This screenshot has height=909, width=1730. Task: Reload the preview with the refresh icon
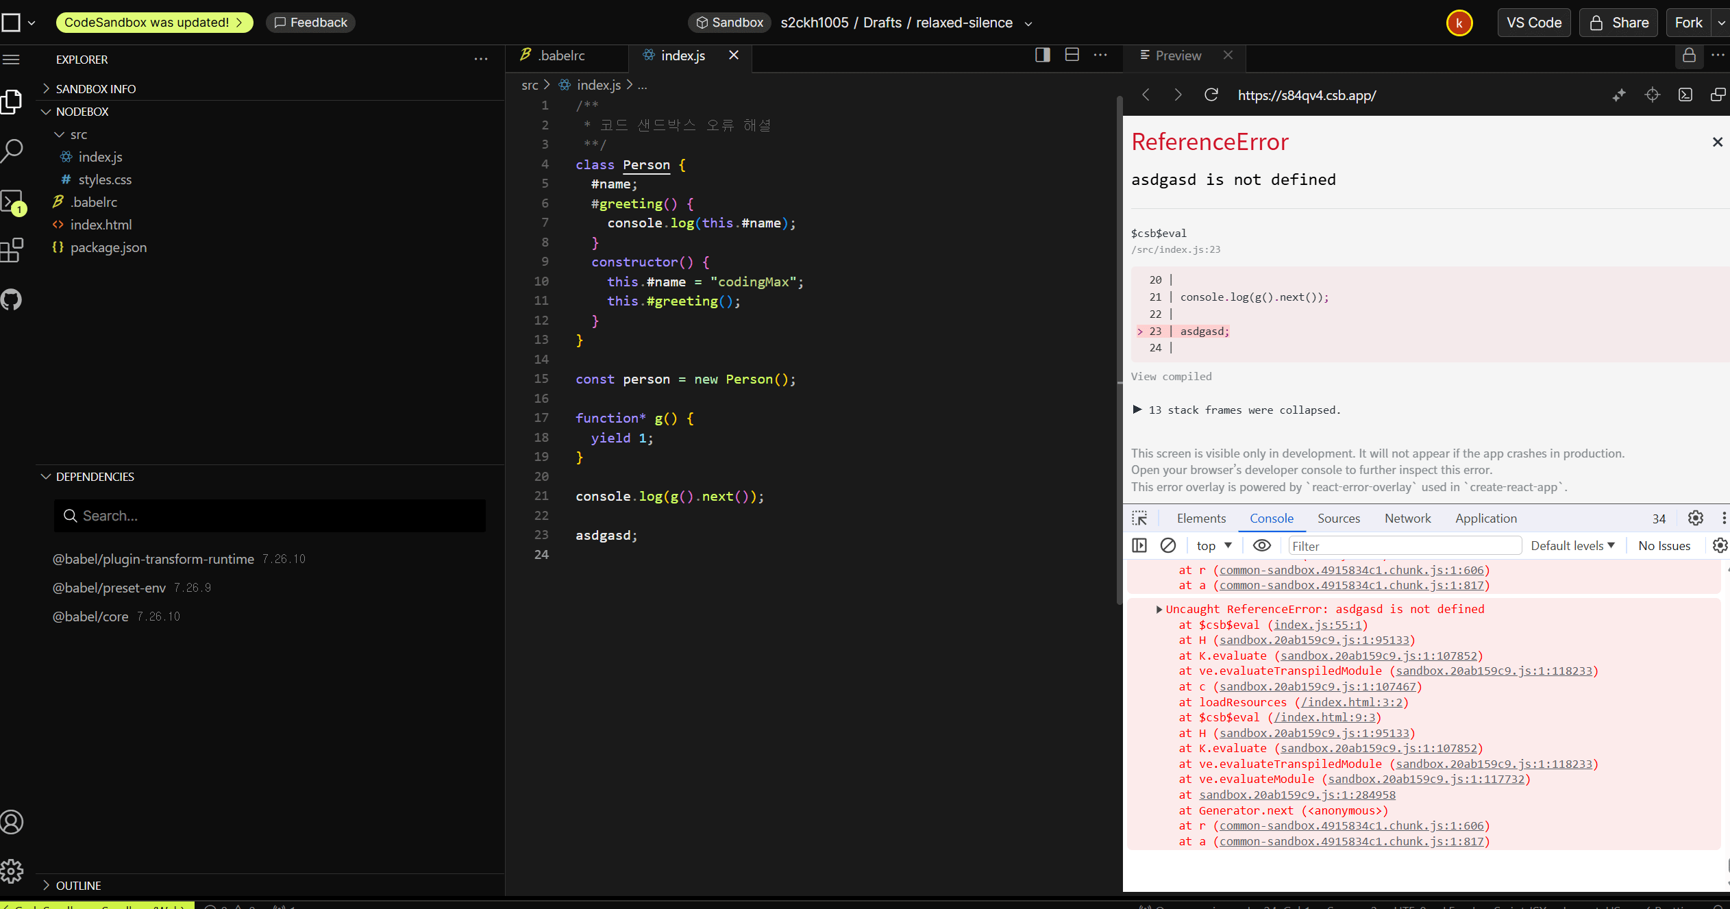click(1211, 95)
